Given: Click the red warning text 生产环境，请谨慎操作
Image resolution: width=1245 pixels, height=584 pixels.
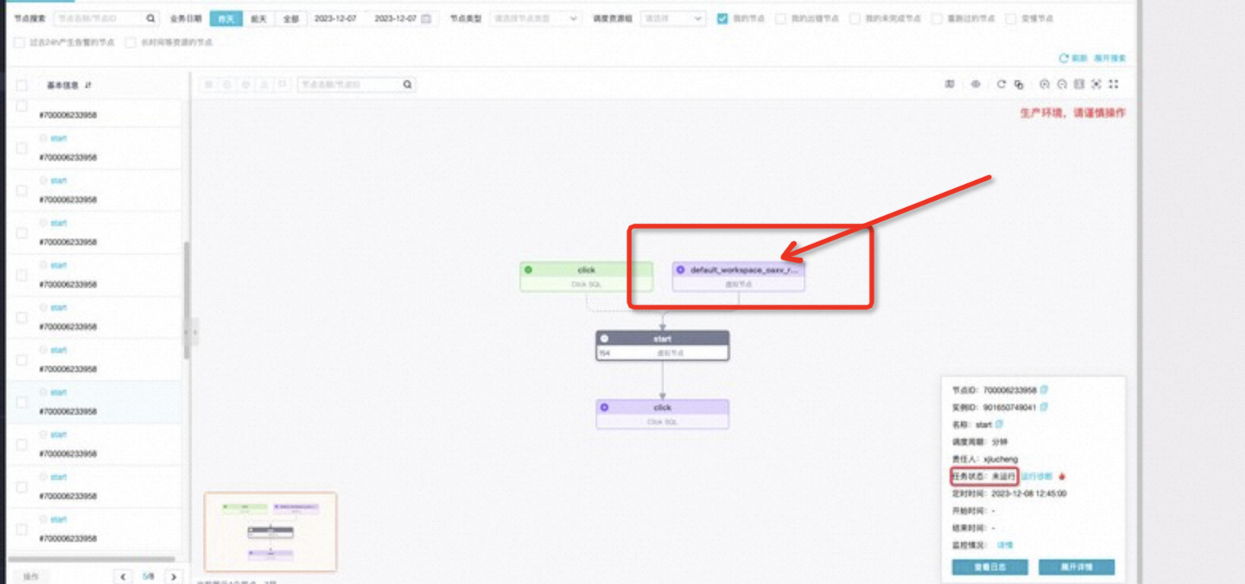Looking at the screenshot, I should tap(1073, 113).
